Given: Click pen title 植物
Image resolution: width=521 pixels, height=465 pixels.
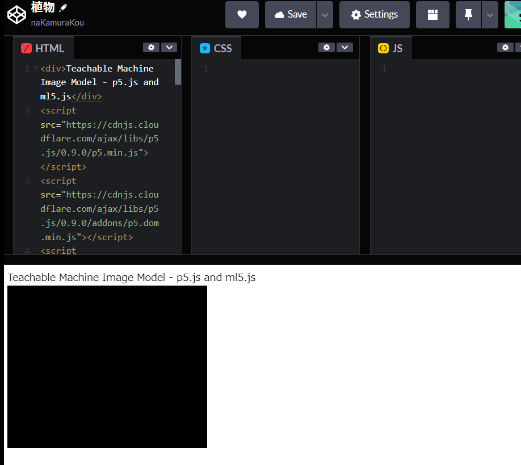Looking at the screenshot, I should [x=43, y=7].
